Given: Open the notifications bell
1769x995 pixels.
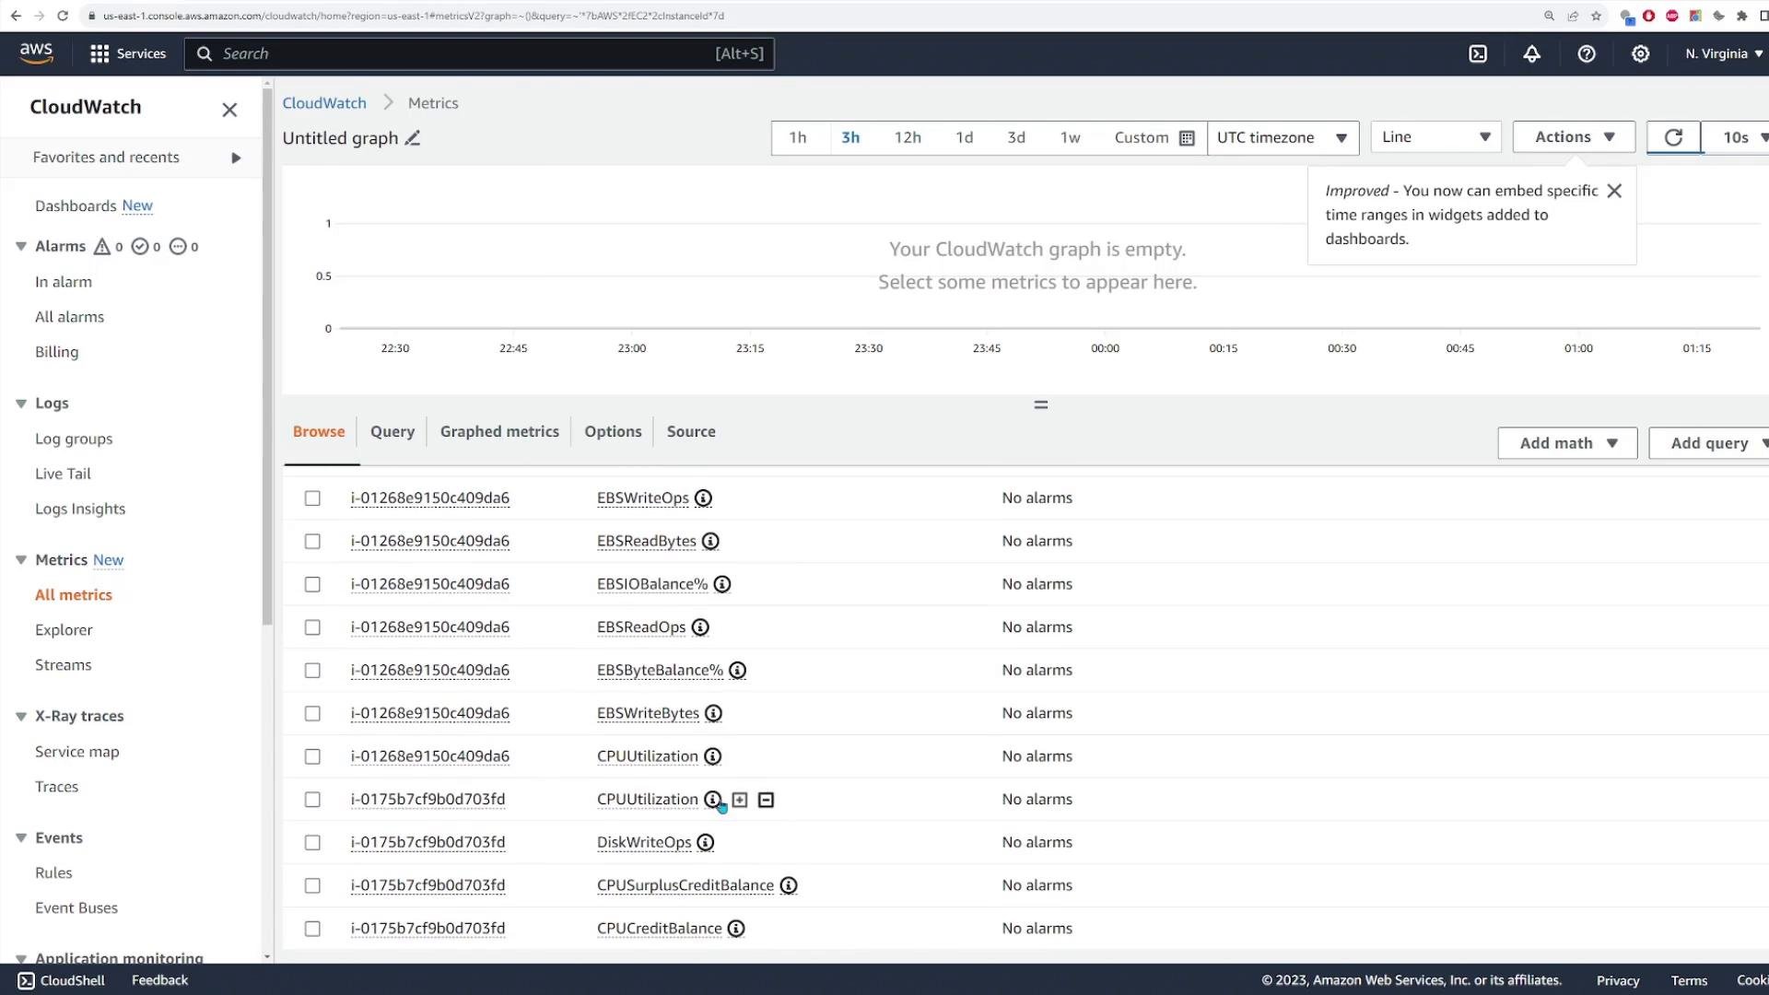Looking at the screenshot, I should click(x=1531, y=53).
